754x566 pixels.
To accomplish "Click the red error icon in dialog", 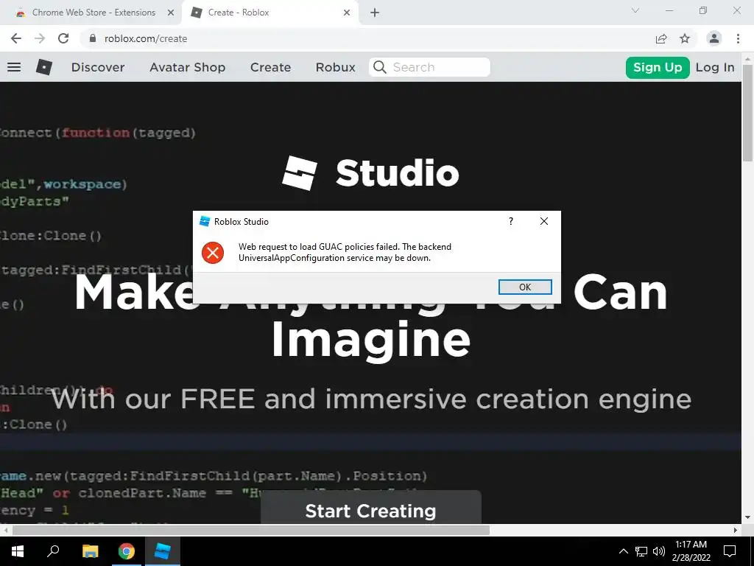I will pyautogui.click(x=213, y=253).
